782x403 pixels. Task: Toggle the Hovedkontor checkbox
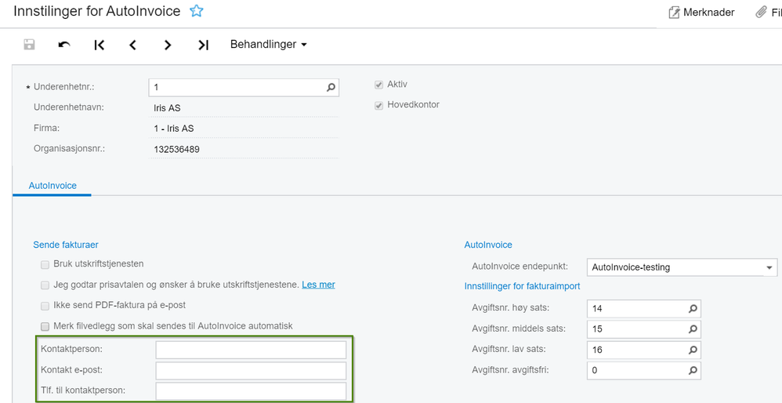(x=378, y=105)
